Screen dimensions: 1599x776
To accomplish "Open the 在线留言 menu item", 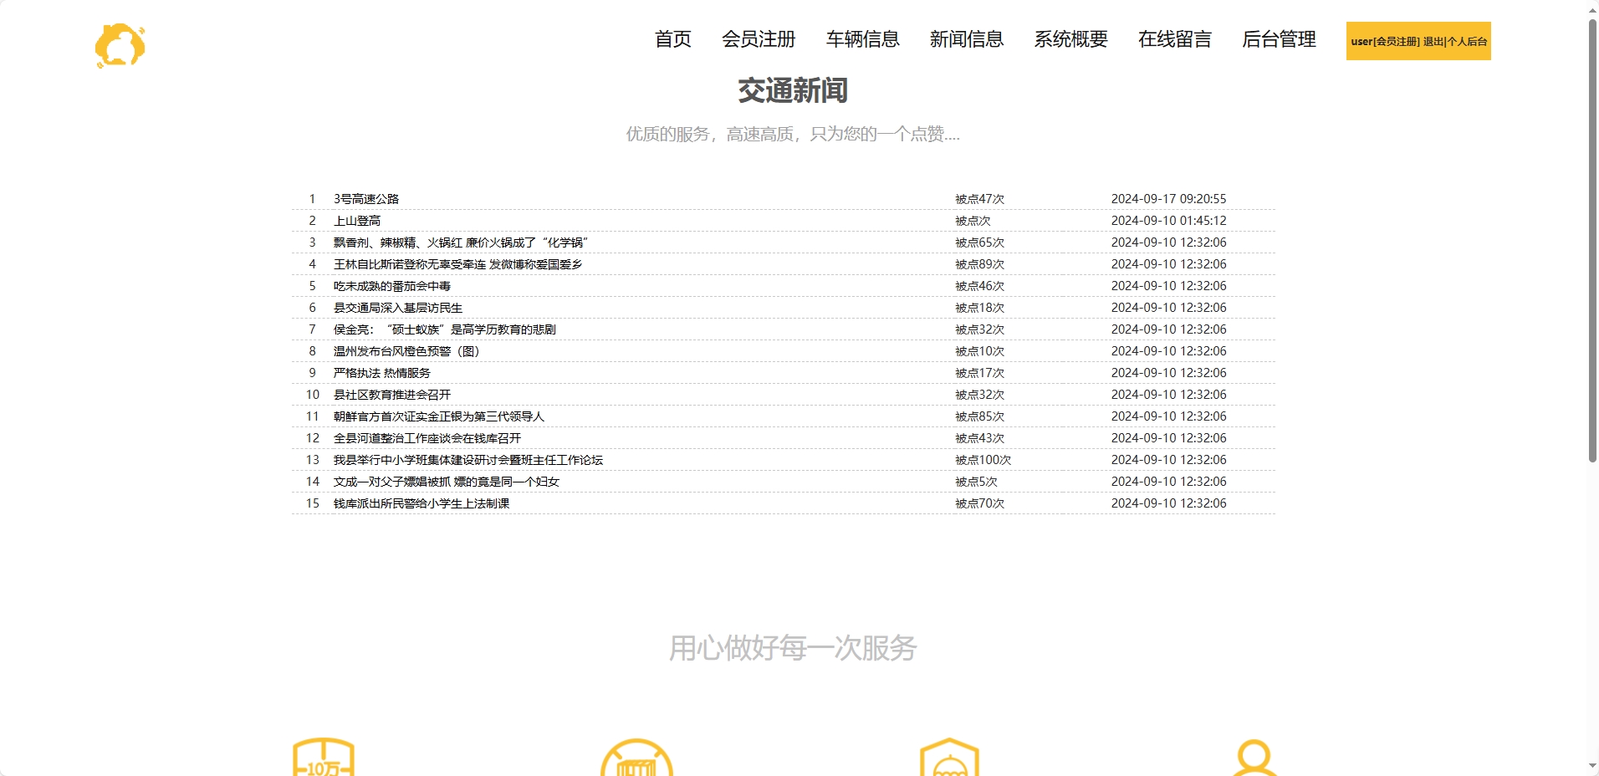I will 1174,39.
